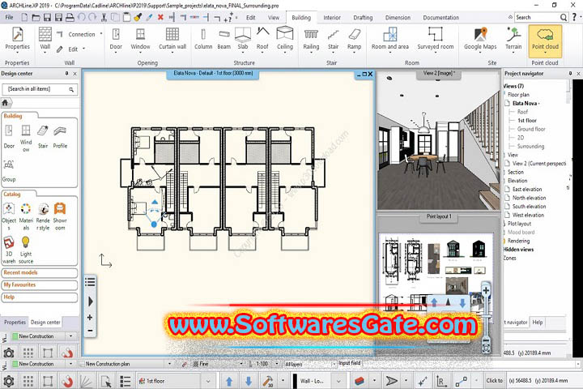Open Materials in the Design center catalog
The width and height of the screenshot is (583, 389).
pyautogui.click(x=26, y=216)
